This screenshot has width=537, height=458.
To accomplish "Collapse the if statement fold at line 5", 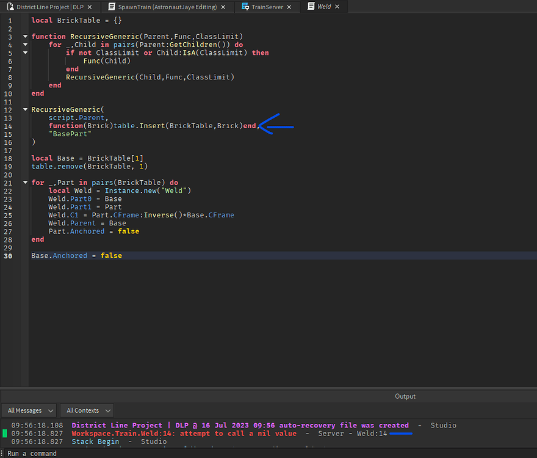I will click(24, 53).
